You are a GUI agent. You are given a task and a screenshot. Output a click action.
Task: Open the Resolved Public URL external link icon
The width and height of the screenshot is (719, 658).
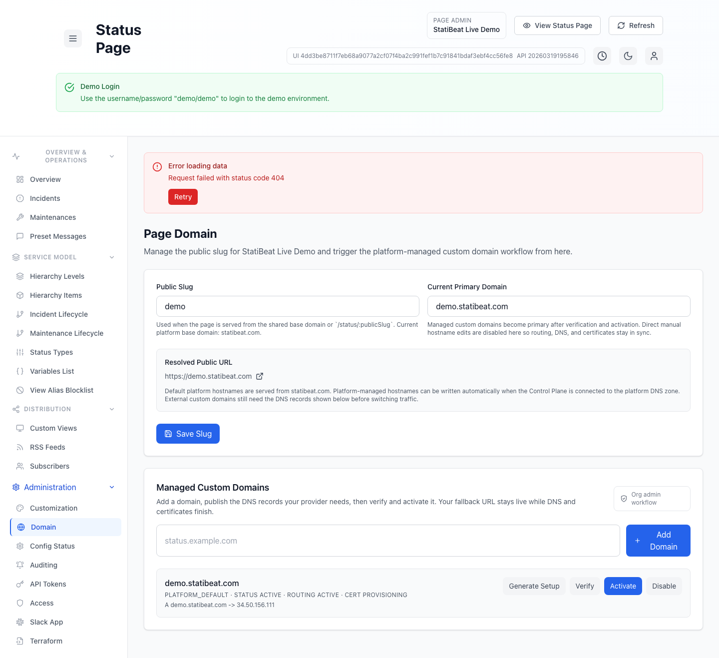[260, 376]
